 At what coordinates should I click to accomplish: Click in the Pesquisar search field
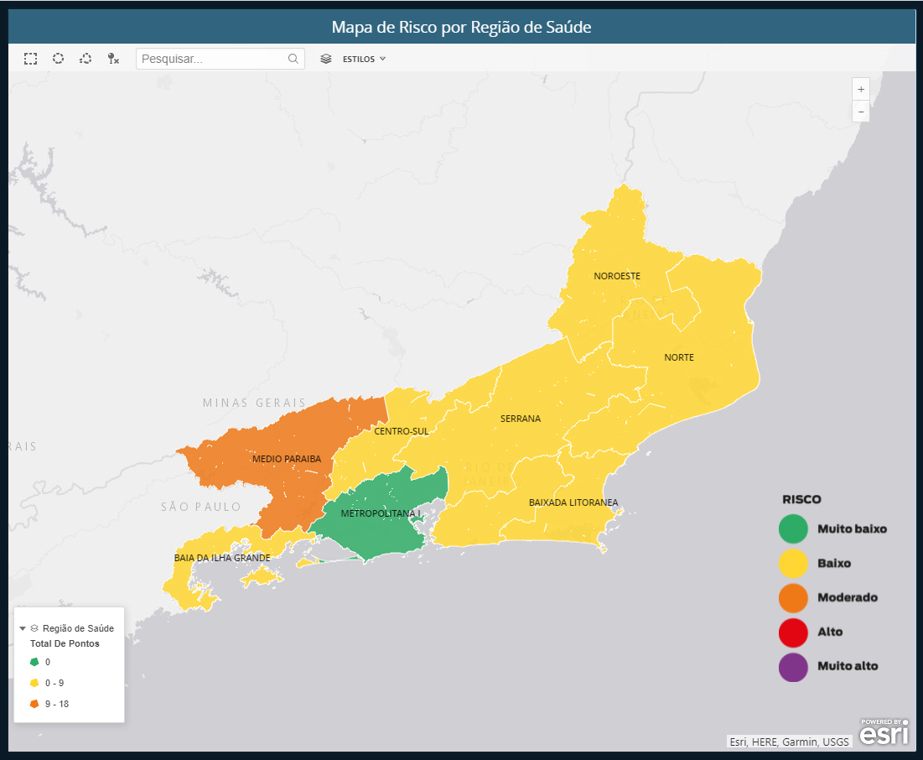(213, 59)
